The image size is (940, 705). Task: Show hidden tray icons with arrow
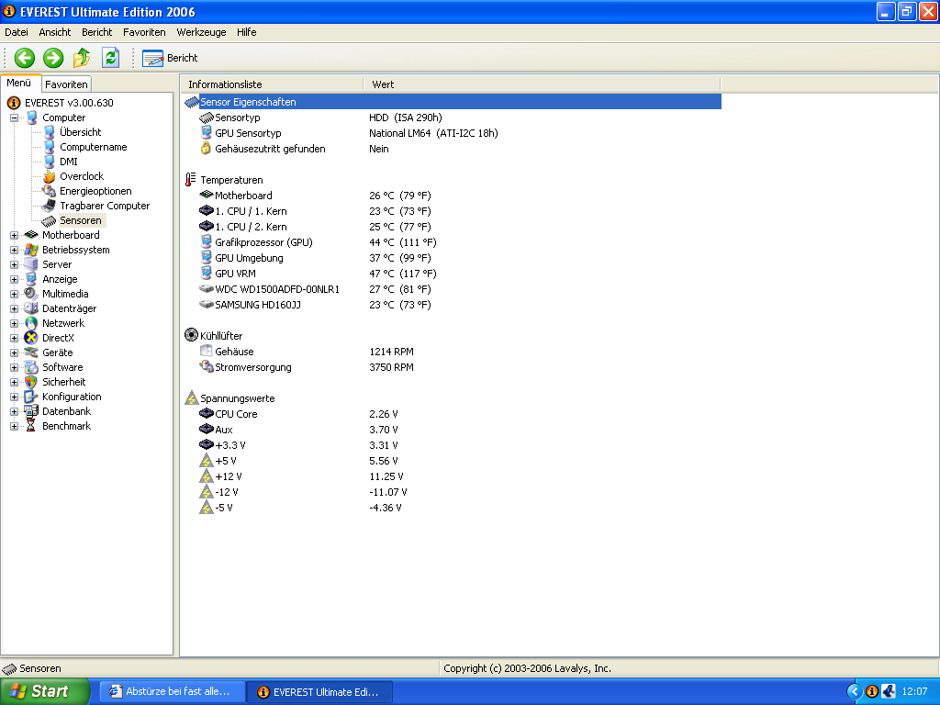(855, 691)
